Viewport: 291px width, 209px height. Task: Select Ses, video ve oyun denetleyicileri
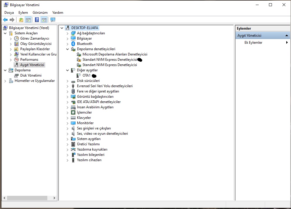coord(103,134)
